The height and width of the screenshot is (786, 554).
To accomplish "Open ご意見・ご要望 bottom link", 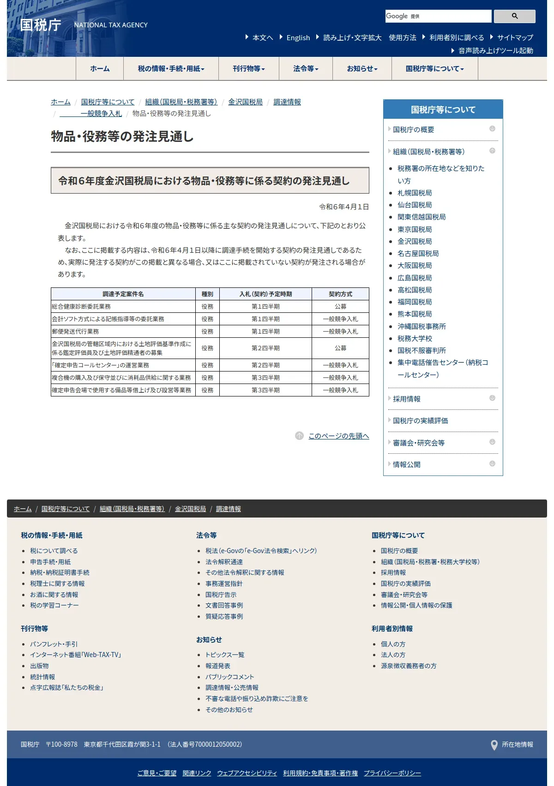I will [x=157, y=773].
